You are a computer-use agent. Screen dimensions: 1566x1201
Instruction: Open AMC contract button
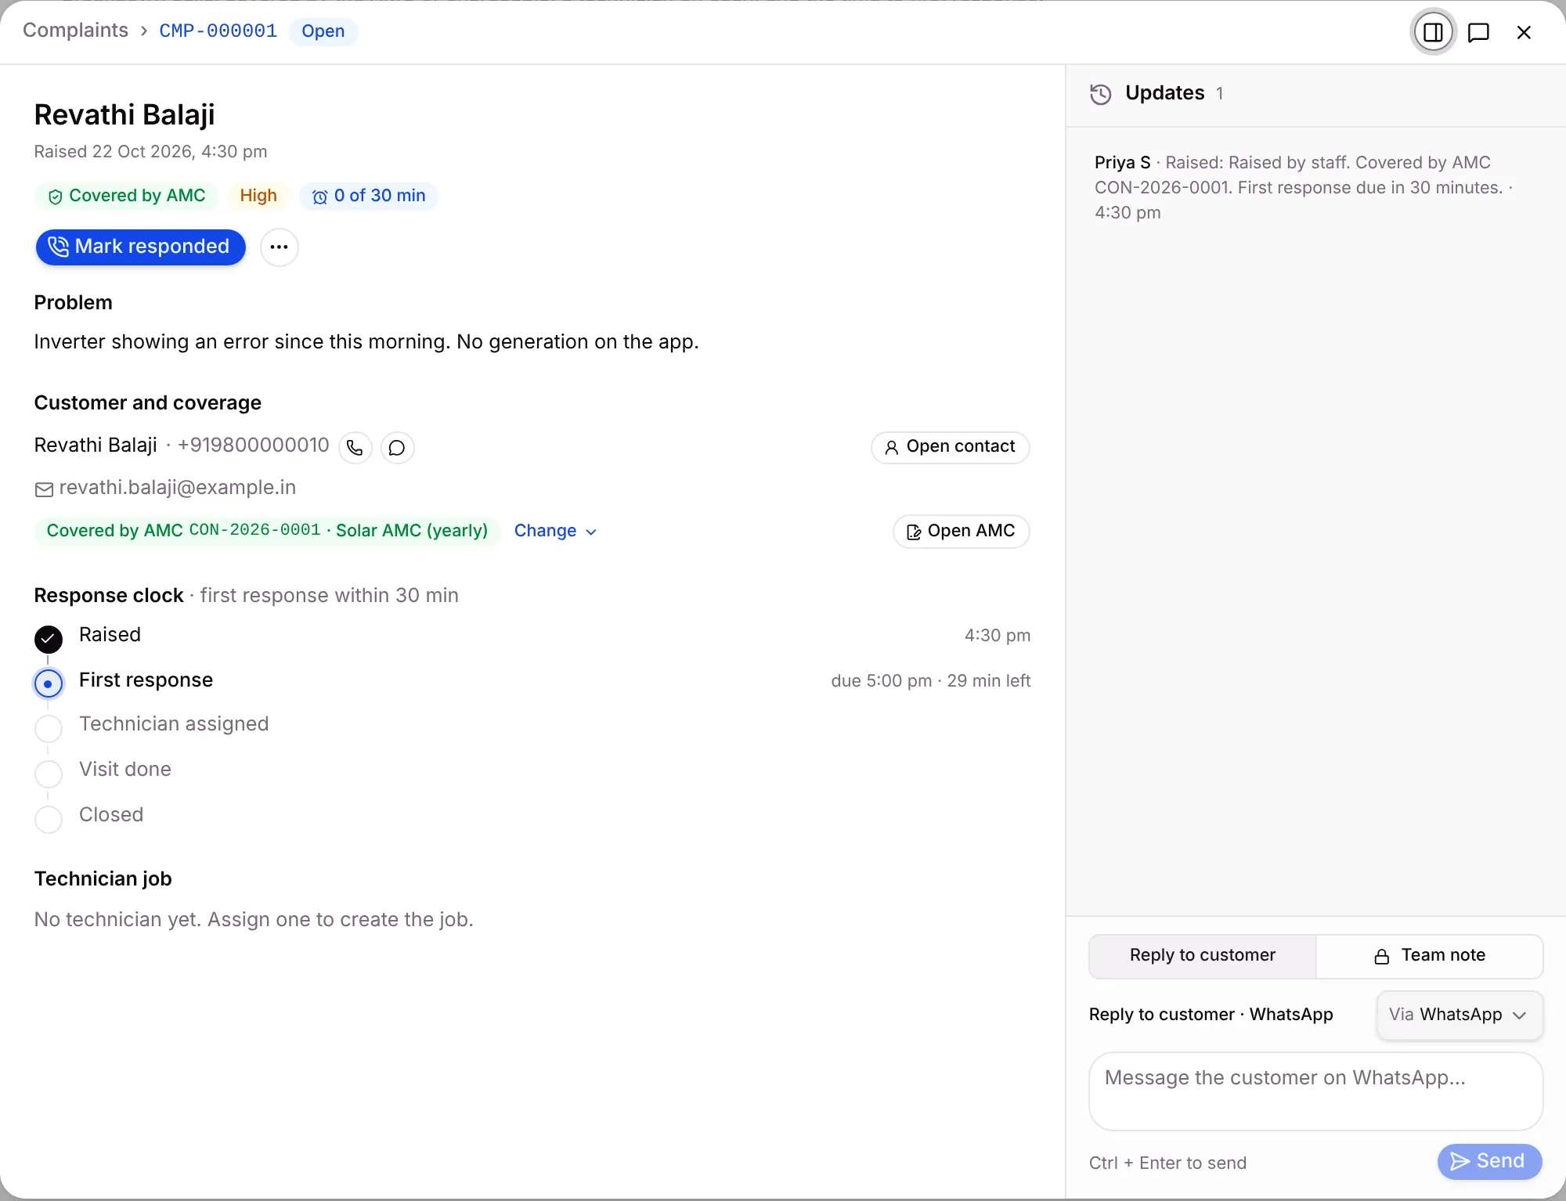coord(962,532)
